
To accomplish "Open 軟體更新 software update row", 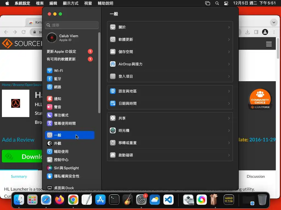I will [170, 39].
